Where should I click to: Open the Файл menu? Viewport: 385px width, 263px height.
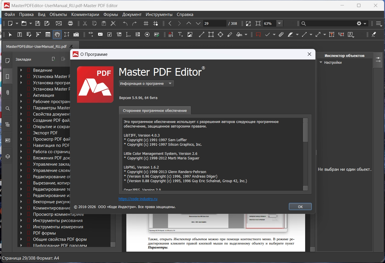coord(10,15)
